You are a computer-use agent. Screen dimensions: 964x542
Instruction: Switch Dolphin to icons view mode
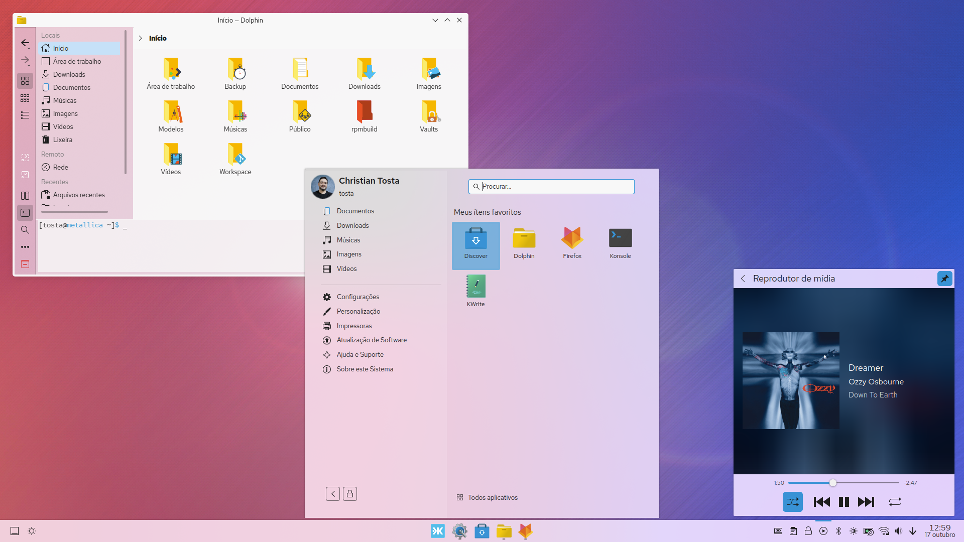click(25, 81)
